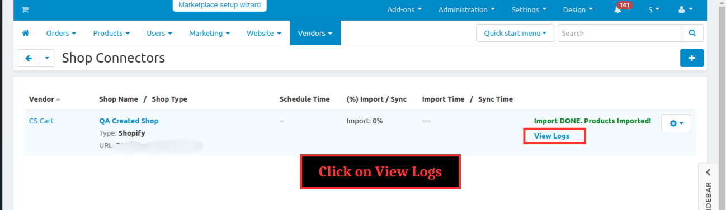Viewport: 726px width, 210px height.
Task: Open the Vendors menu
Action: (x=315, y=33)
